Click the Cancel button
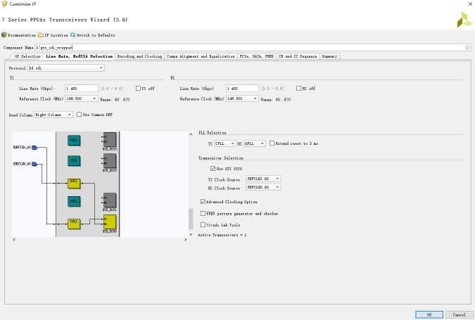The height and width of the screenshot is (320, 475). click(x=459, y=314)
